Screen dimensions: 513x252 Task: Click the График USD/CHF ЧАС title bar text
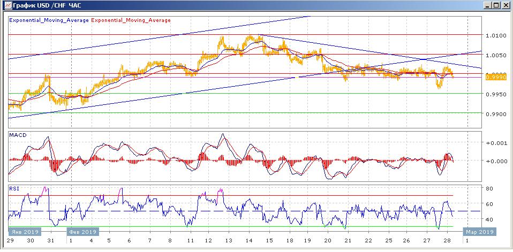click(x=46, y=5)
